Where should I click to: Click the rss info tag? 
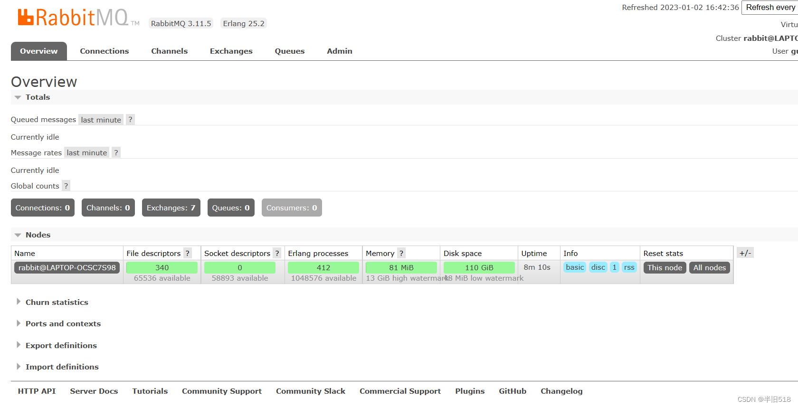coord(629,267)
